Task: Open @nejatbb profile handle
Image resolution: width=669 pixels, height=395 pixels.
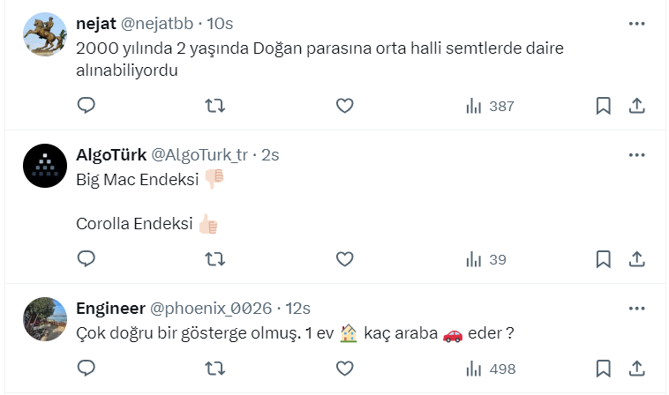Action: (160, 24)
